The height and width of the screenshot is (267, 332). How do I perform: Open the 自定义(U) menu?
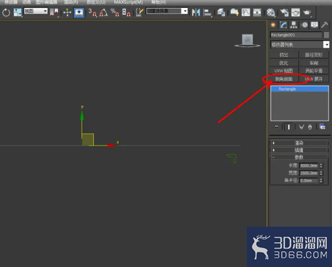tap(96, 2)
